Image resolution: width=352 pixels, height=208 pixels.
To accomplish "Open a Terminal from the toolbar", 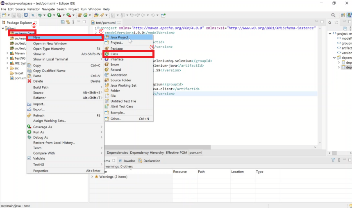I will tap(26, 15).
